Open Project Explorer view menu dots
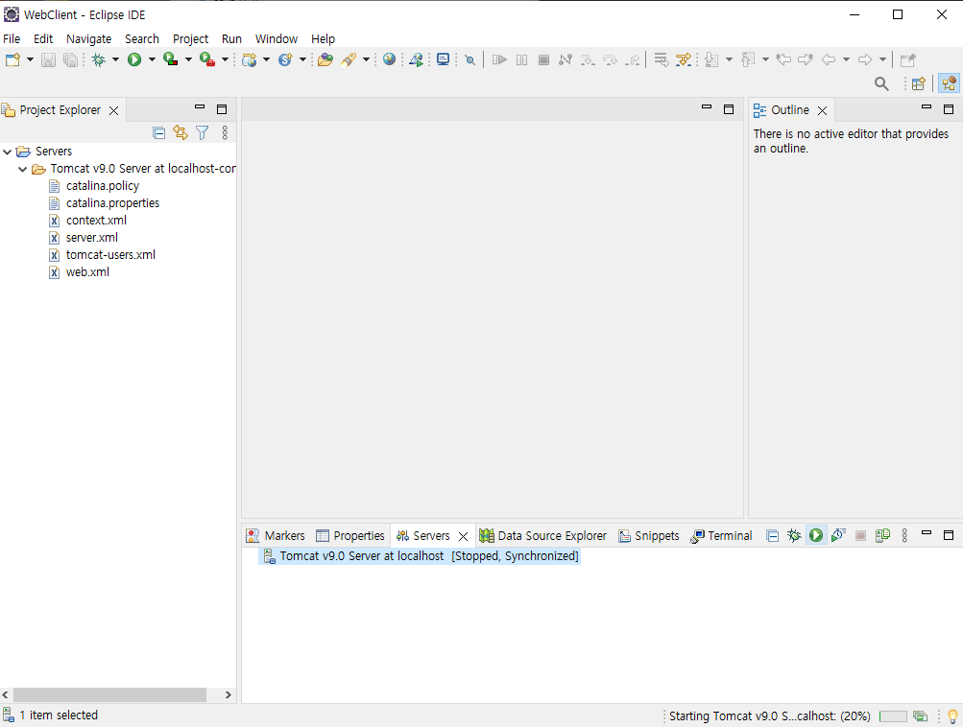The image size is (963, 727). [225, 132]
